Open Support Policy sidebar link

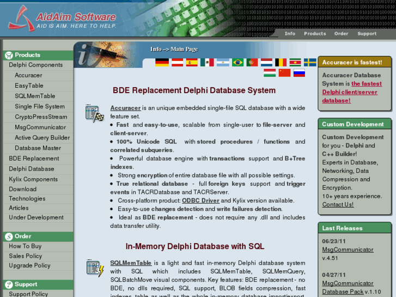pyautogui.click(x=28, y=294)
